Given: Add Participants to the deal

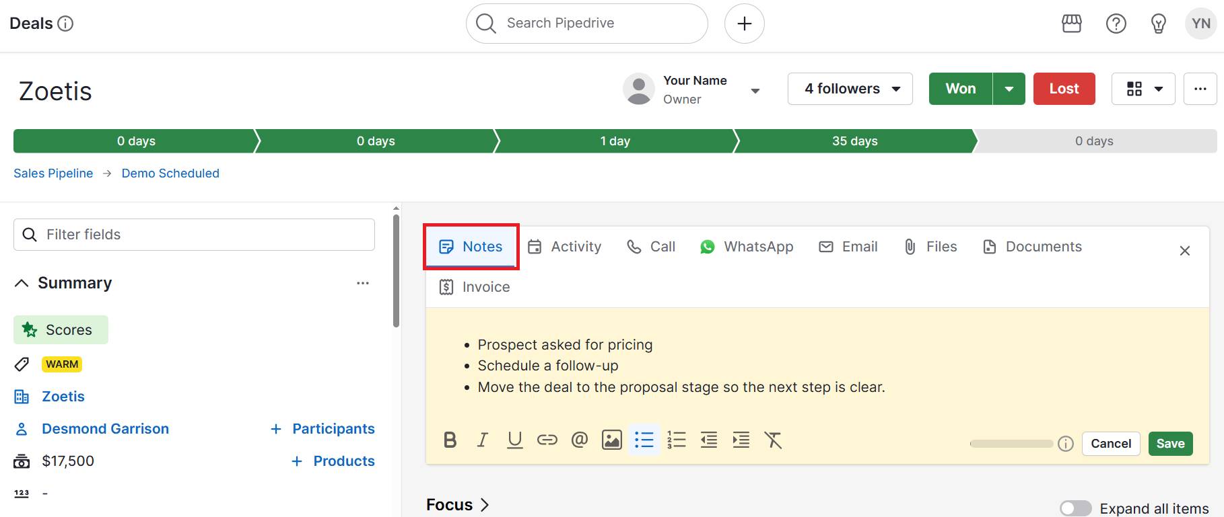Looking at the screenshot, I should (x=322, y=429).
